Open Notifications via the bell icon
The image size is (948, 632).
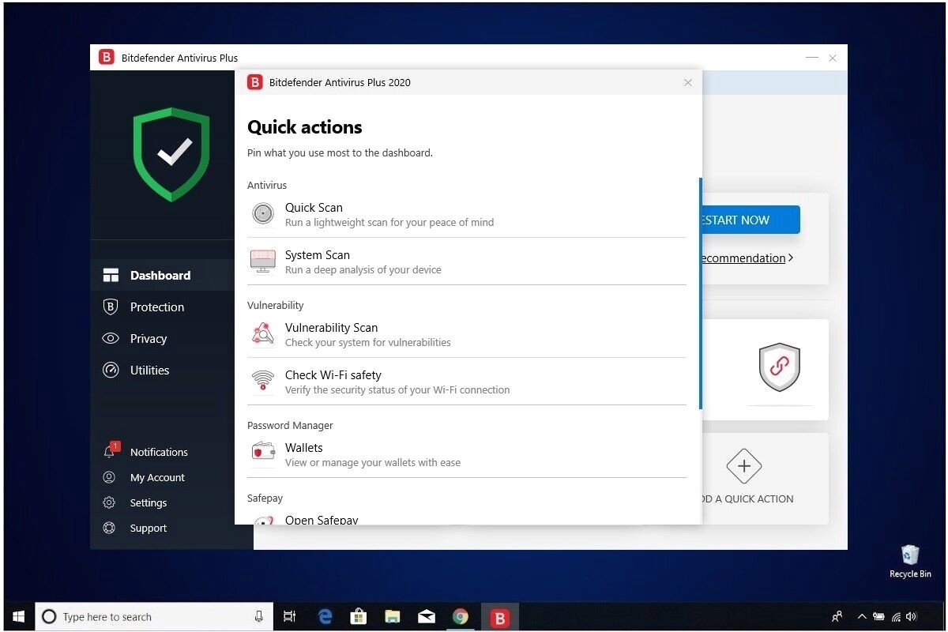tap(111, 451)
